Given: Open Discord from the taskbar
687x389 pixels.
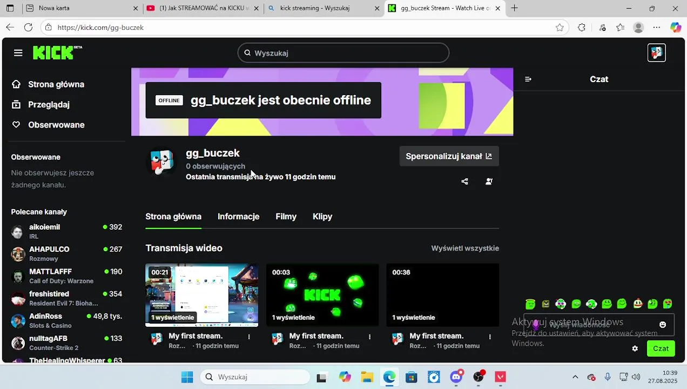Looking at the screenshot, I should point(456,377).
